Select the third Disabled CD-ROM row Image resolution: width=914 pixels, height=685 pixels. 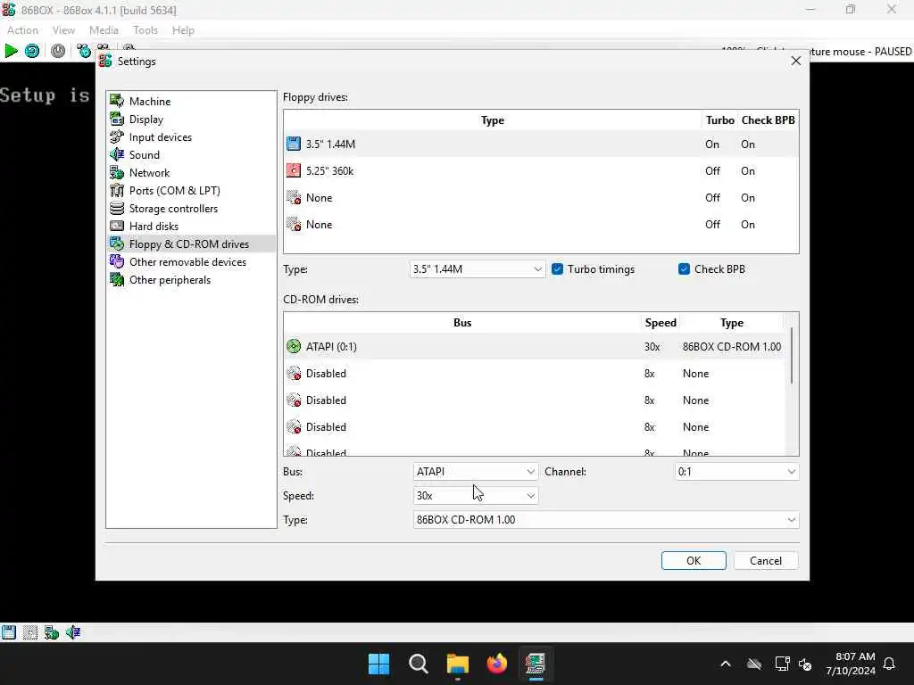click(535, 427)
